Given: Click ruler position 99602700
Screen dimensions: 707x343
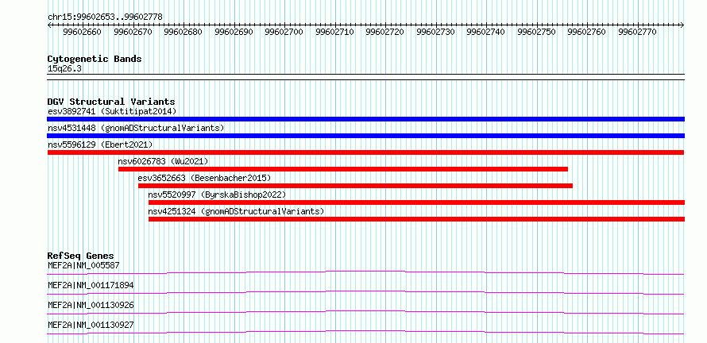Looking at the screenshot, I should (284, 32).
